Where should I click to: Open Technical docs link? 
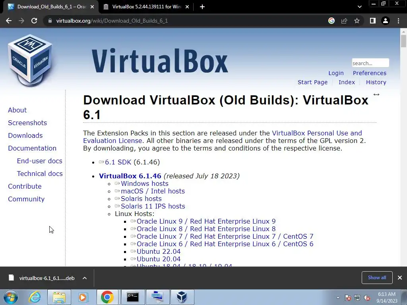click(x=40, y=174)
